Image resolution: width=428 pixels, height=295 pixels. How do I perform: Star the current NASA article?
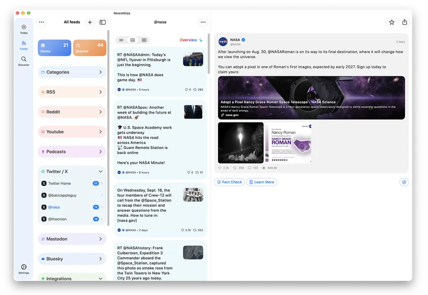pos(392,22)
